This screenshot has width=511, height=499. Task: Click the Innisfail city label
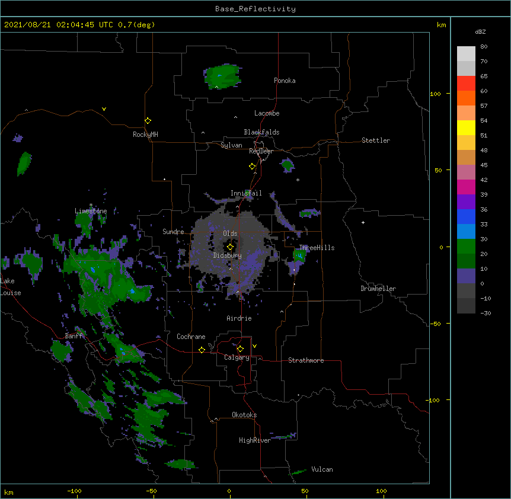pos(246,193)
